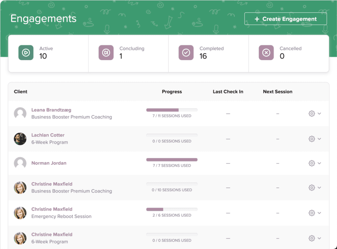Open settings gear for Norman Jordan's row
Viewport: 337px width, 249px height.
click(x=311, y=163)
